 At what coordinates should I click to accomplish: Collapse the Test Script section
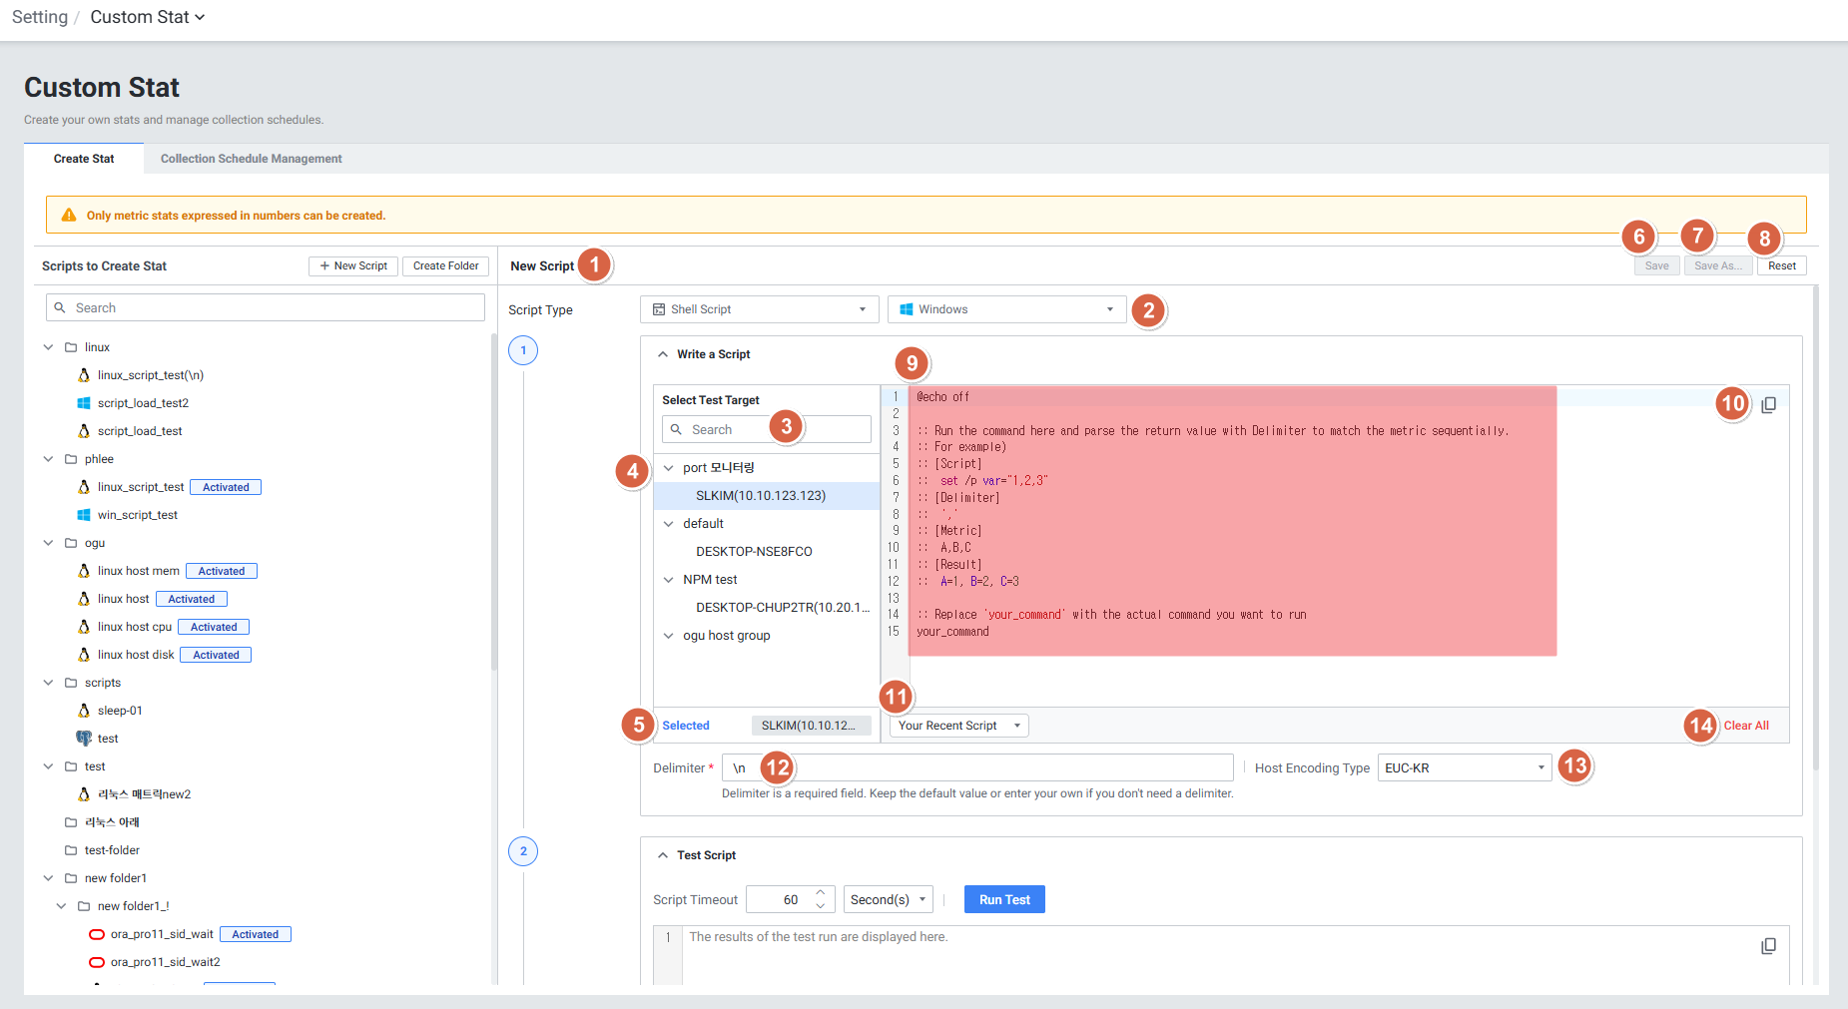[663, 855]
